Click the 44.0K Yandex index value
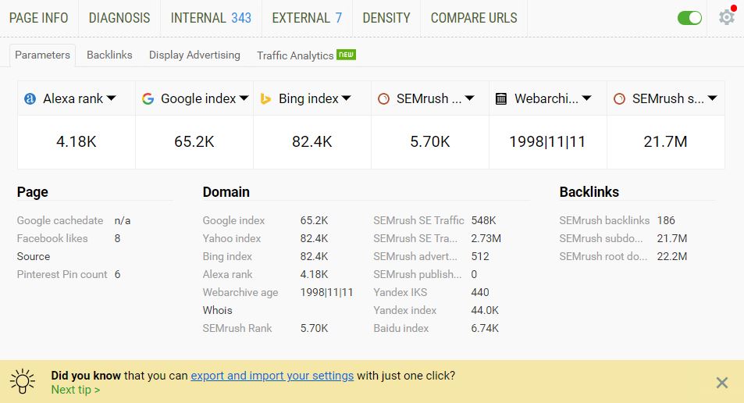Viewport: 744px width, 403px height. click(x=485, y=310)
